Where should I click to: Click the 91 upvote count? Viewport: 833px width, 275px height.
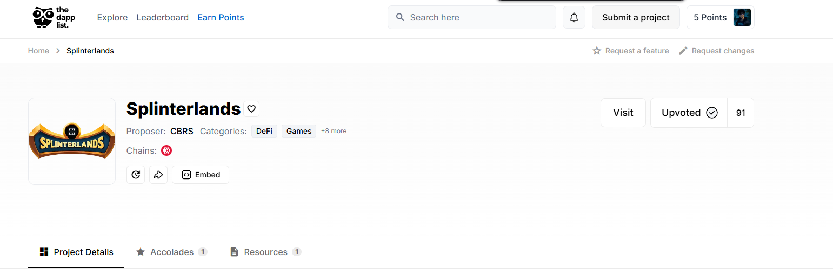point(741,113)
